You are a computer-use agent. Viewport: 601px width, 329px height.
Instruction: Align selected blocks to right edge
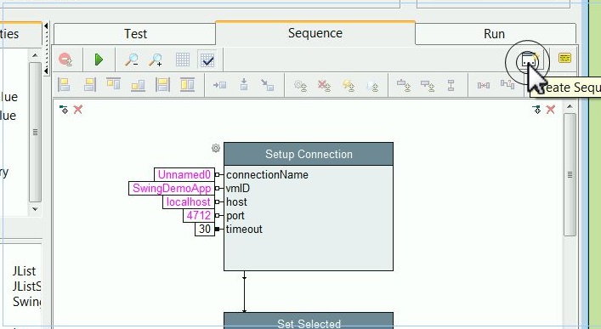(x=89, y=84)
